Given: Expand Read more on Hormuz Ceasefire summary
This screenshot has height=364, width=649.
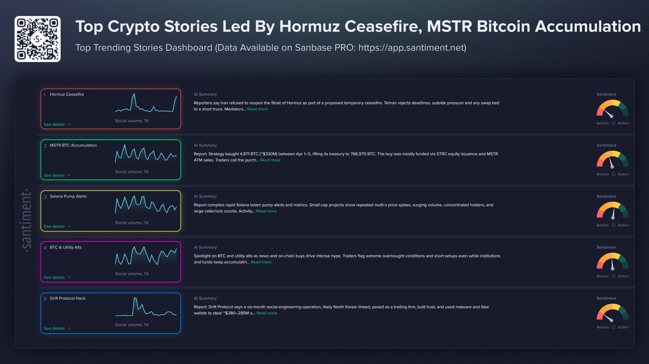Looking at the screenshot, I should [257, 109].
